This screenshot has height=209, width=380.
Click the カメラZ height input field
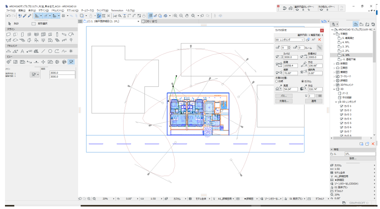click(290, 57)
